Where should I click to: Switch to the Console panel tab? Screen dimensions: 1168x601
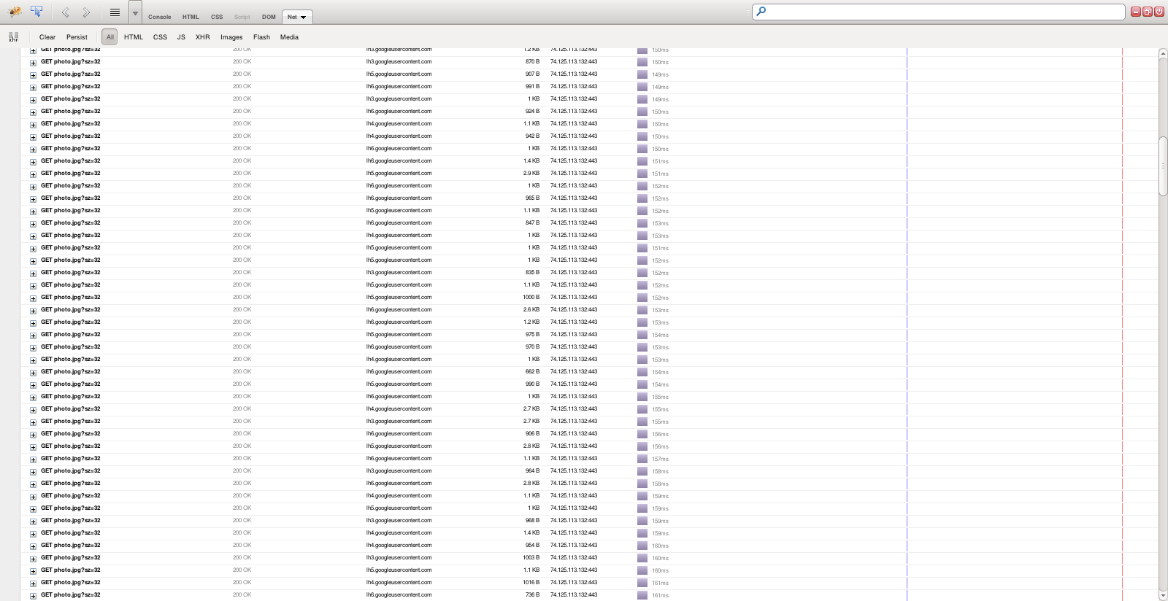tap(159, 17)
